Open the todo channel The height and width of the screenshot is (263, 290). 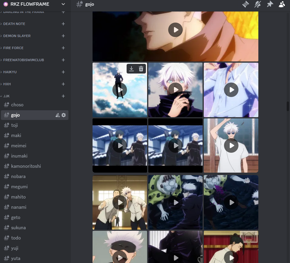click(x=35, y=238)
